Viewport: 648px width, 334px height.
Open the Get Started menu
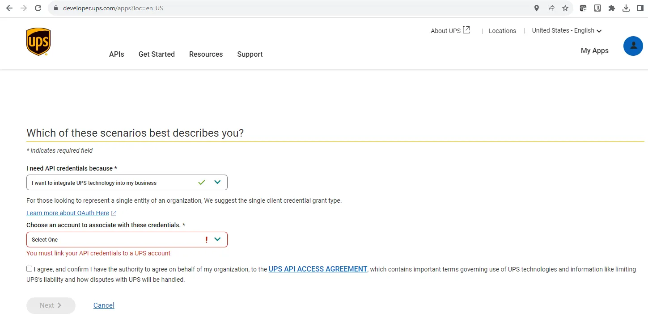157,54
